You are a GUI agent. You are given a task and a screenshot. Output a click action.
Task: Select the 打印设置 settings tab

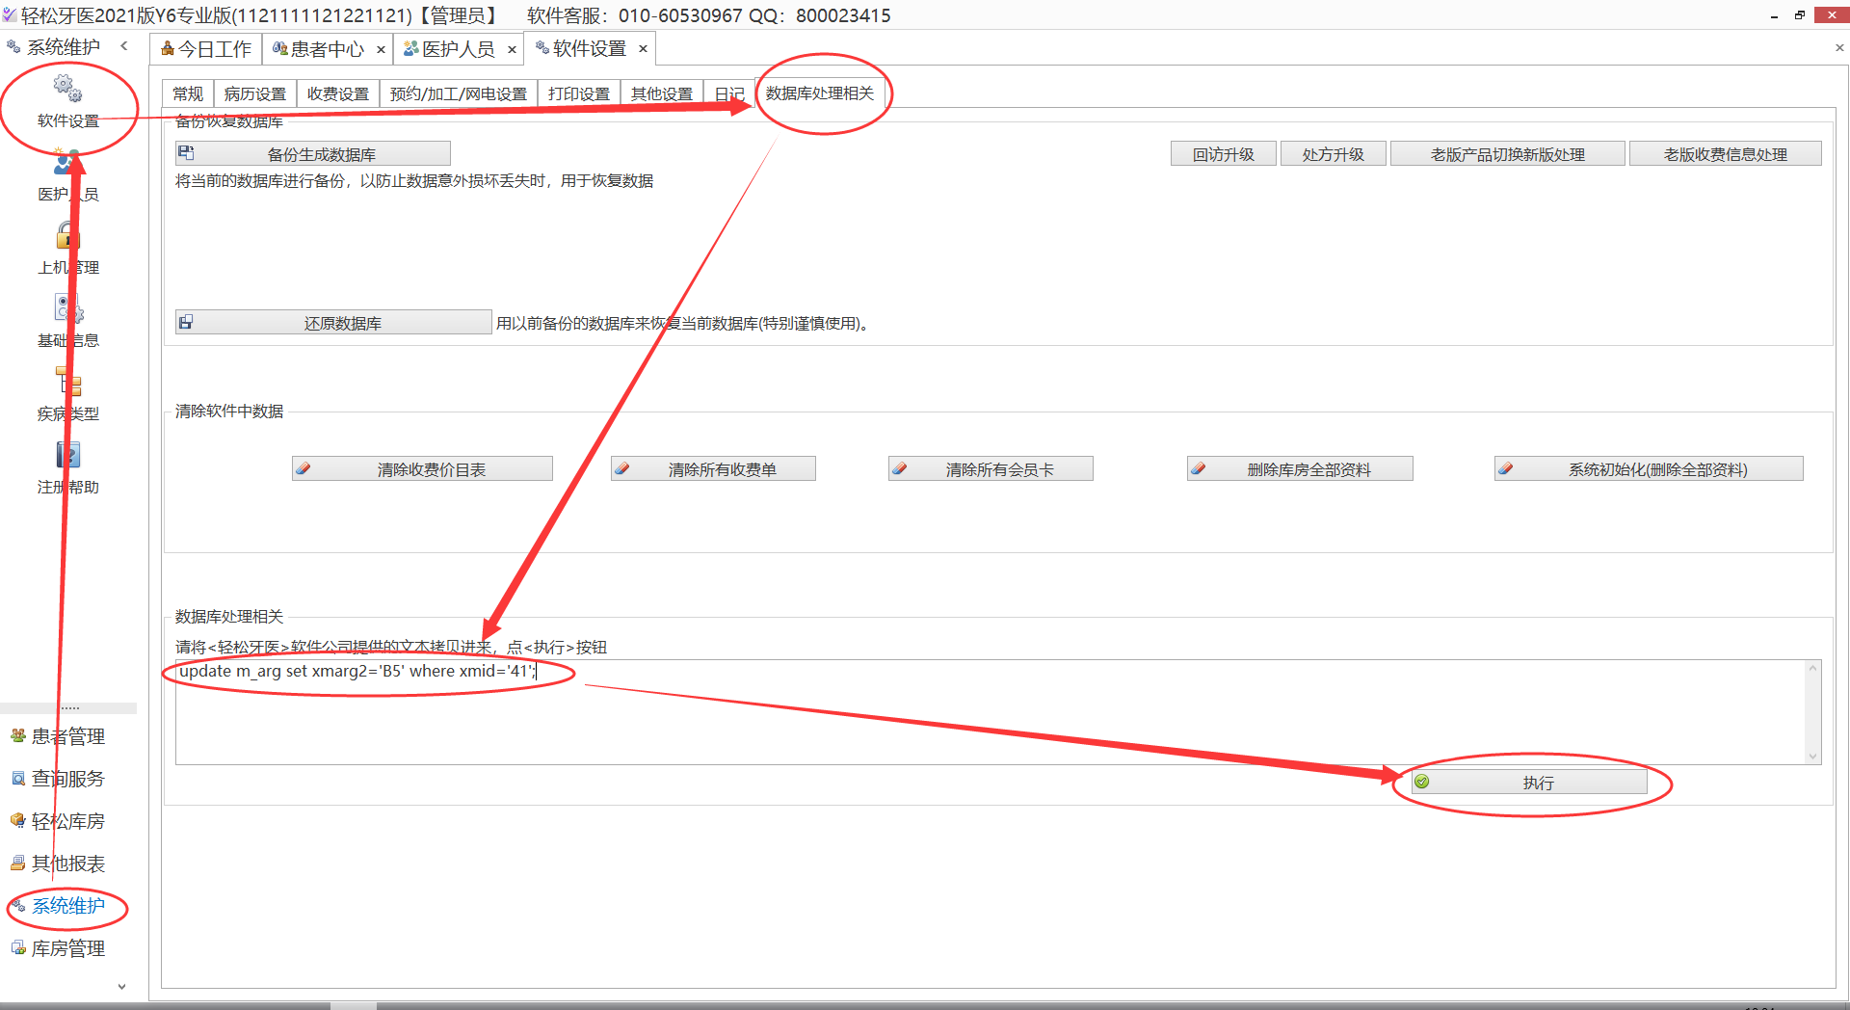[579, 93]
